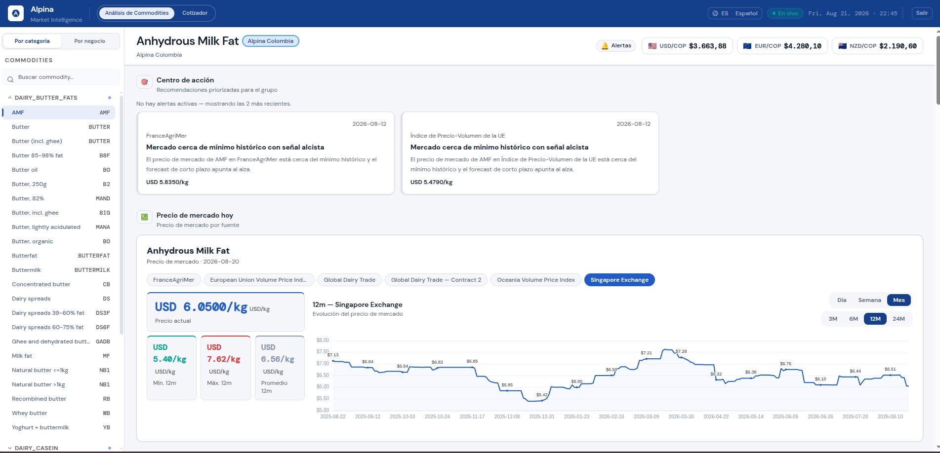
Task: Open the FranceAgriMer alert card
Action: pyautogui.click(x=266, y=153)
